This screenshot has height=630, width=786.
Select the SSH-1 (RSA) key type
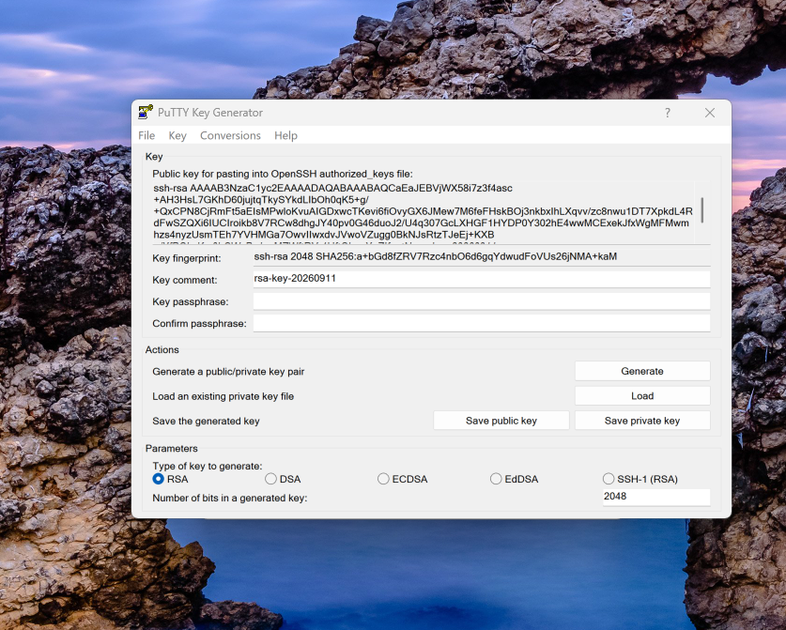click(640, 479)
